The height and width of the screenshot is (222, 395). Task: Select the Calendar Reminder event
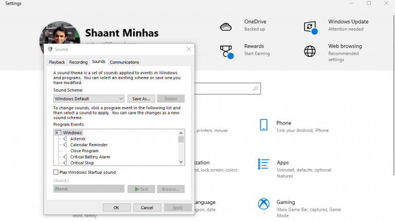point(89,145)
